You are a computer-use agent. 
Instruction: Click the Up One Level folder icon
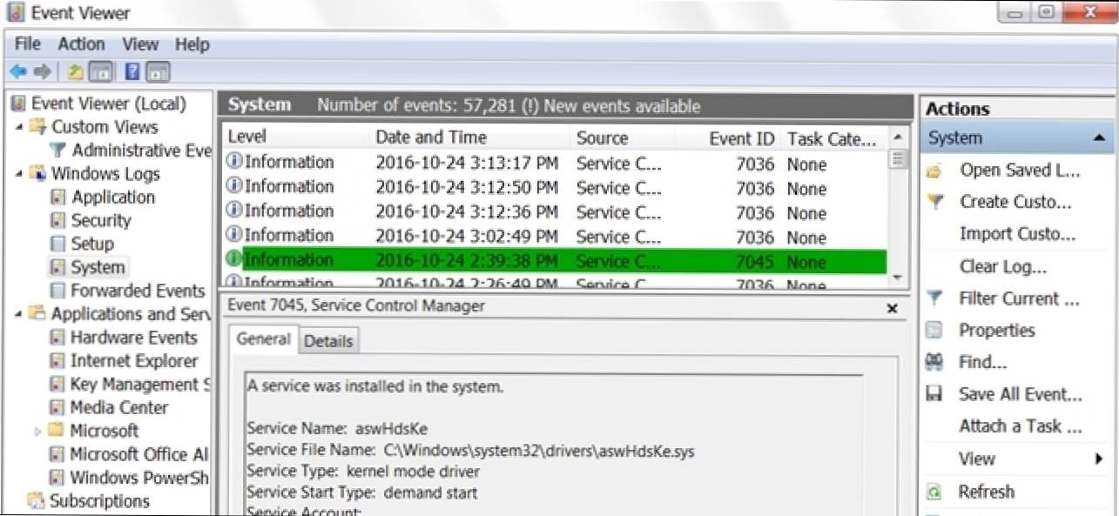tap(76, 72)
